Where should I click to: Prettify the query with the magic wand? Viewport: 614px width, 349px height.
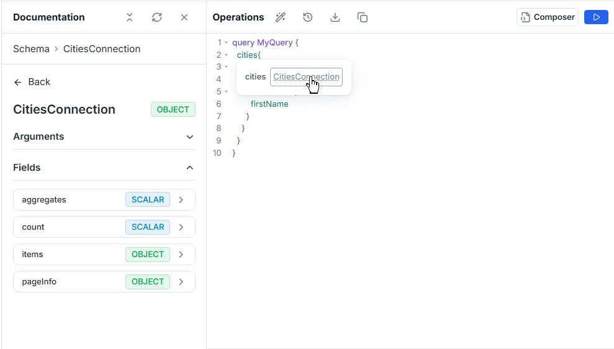[281, 17]
